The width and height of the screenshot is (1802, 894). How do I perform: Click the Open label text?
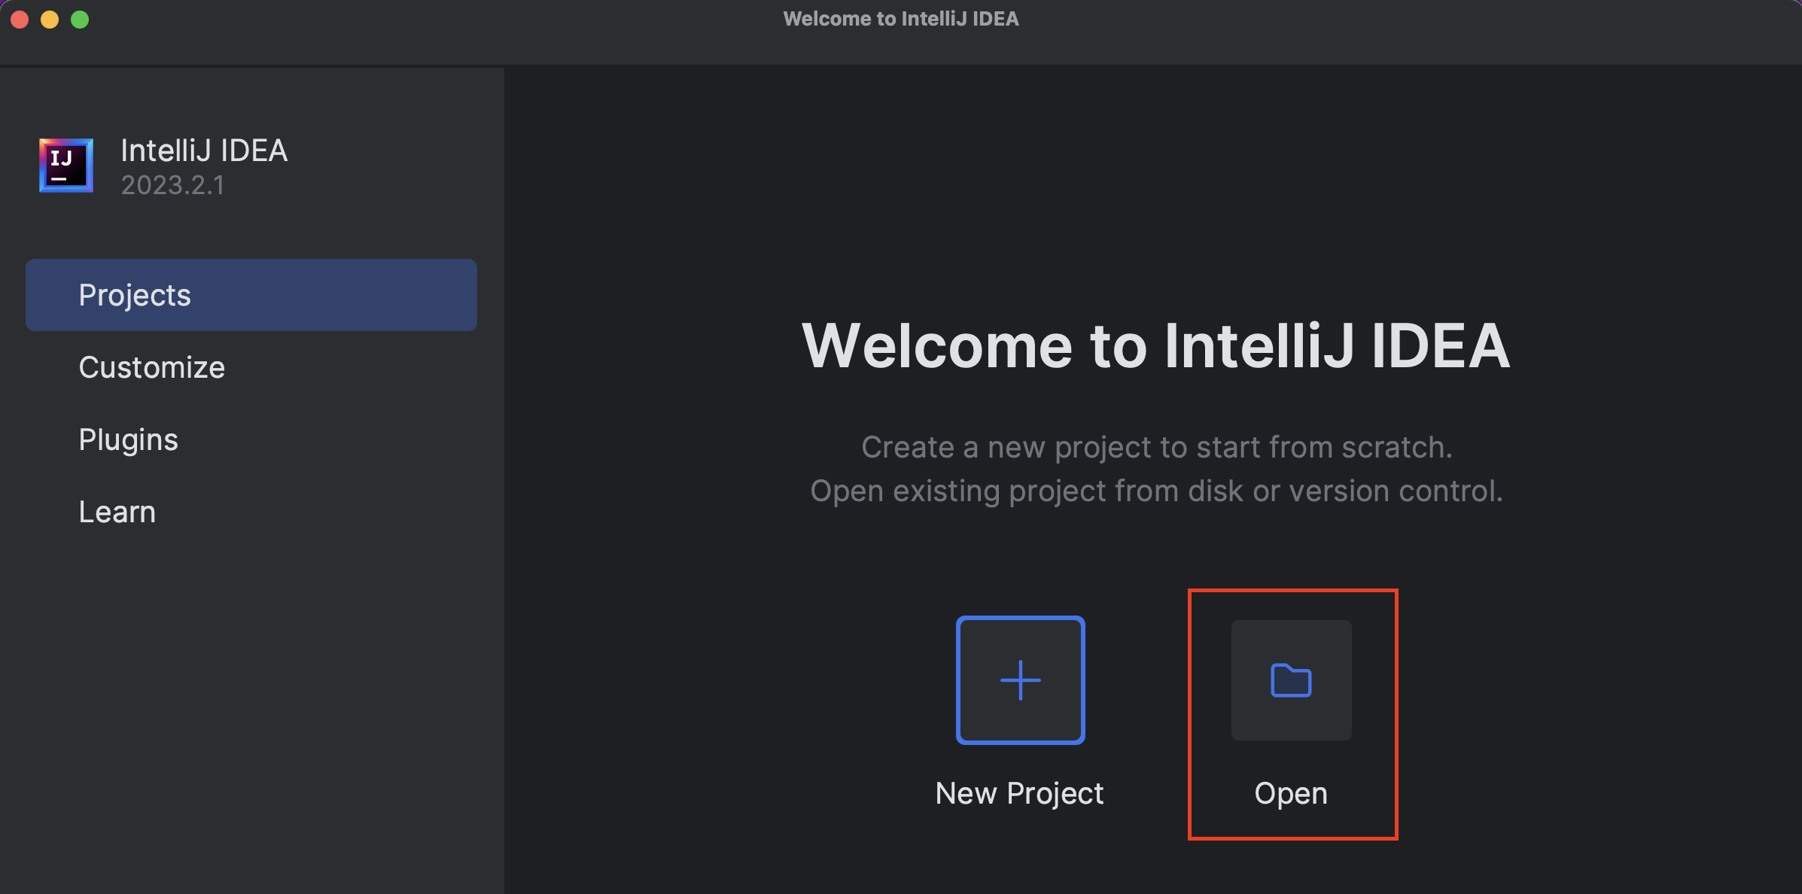[x=1290, y=792]
